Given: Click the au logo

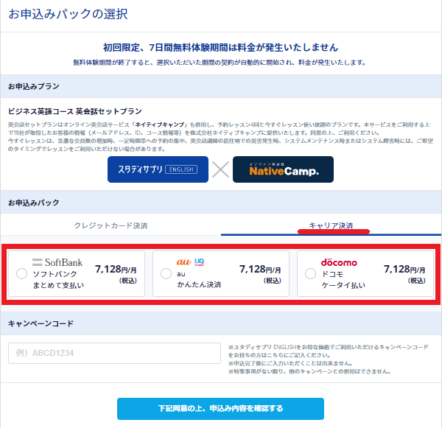Looking at the screenshot, I should [x=183, y=262].
